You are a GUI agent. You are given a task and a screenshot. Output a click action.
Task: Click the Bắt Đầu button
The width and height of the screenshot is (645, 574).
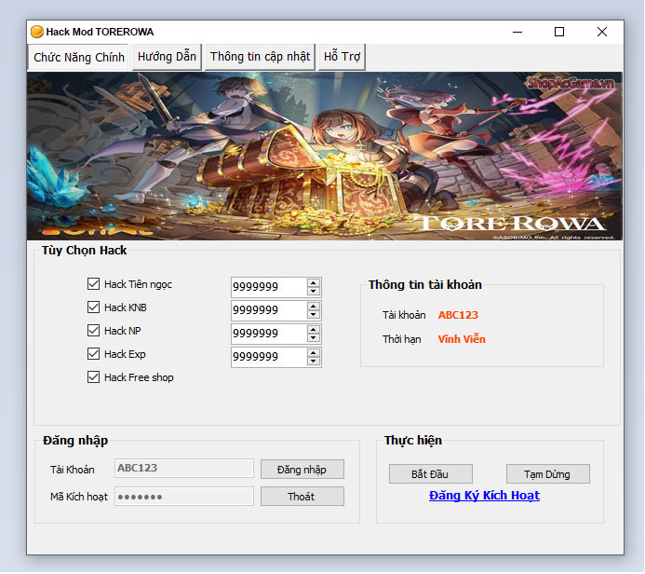[431, 474]
